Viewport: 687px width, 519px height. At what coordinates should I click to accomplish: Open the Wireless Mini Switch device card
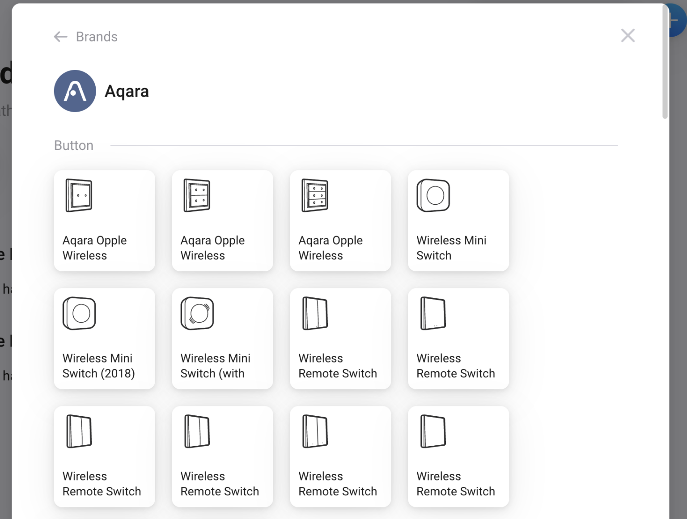coord(458,221)
